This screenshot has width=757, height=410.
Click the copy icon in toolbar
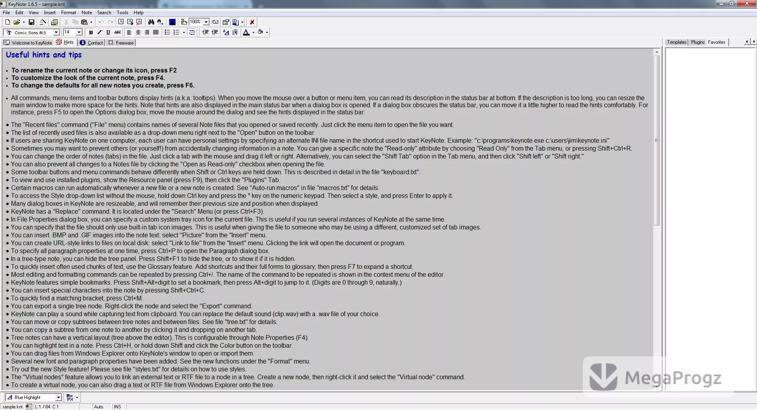pos(75,22)
